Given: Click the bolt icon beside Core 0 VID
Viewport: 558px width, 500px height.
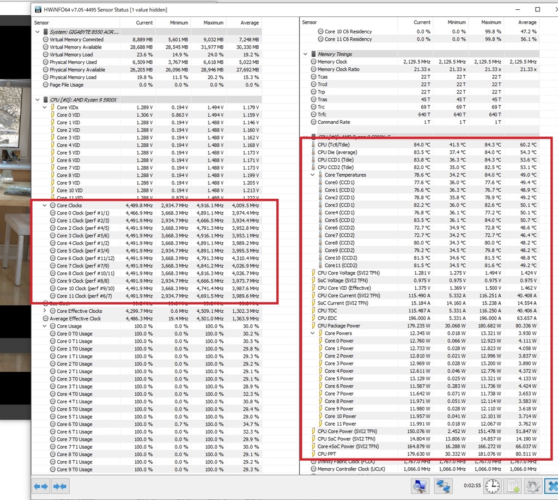Looking at the screenshot, I should click(52, 115).
